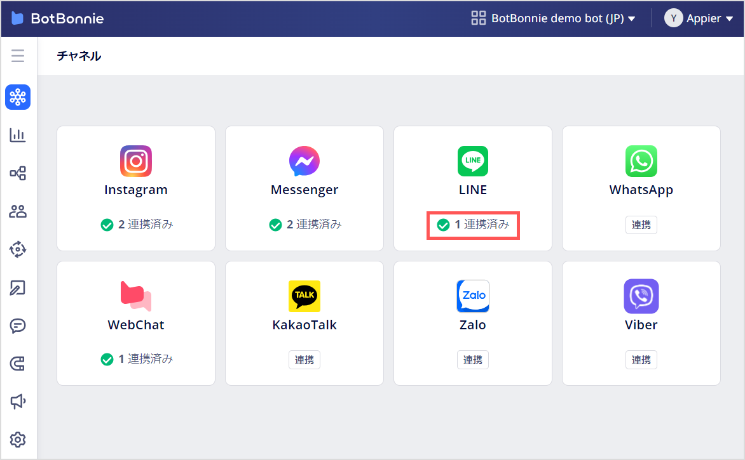The width and height of the screenshot is (745, 460).
Task: Open the magnet sidebar icon
Action: pyautogui.click(x=18, y=364)
